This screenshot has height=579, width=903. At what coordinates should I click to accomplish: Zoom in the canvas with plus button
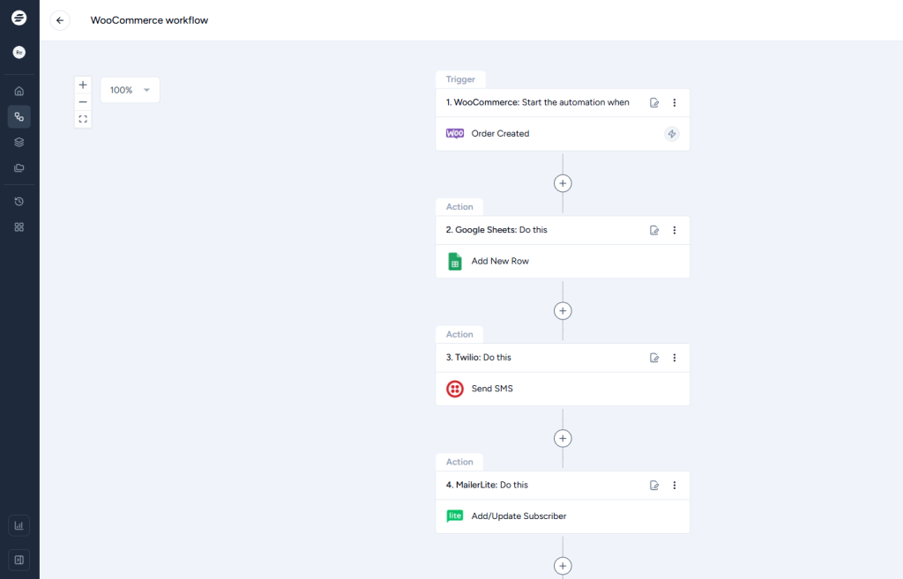point(83,85)
